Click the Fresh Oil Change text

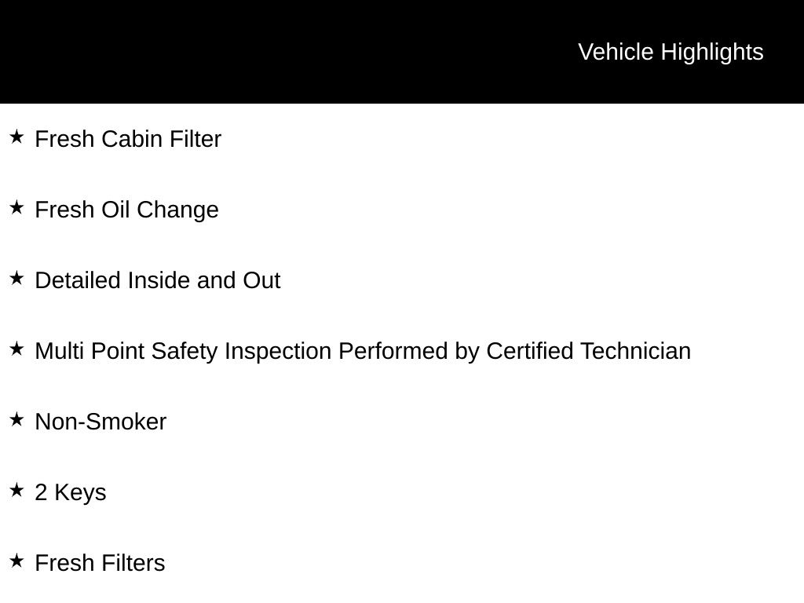(x=126, y=210)
